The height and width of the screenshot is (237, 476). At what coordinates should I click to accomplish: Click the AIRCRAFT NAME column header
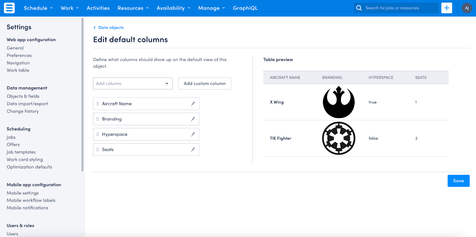(285, 78)
